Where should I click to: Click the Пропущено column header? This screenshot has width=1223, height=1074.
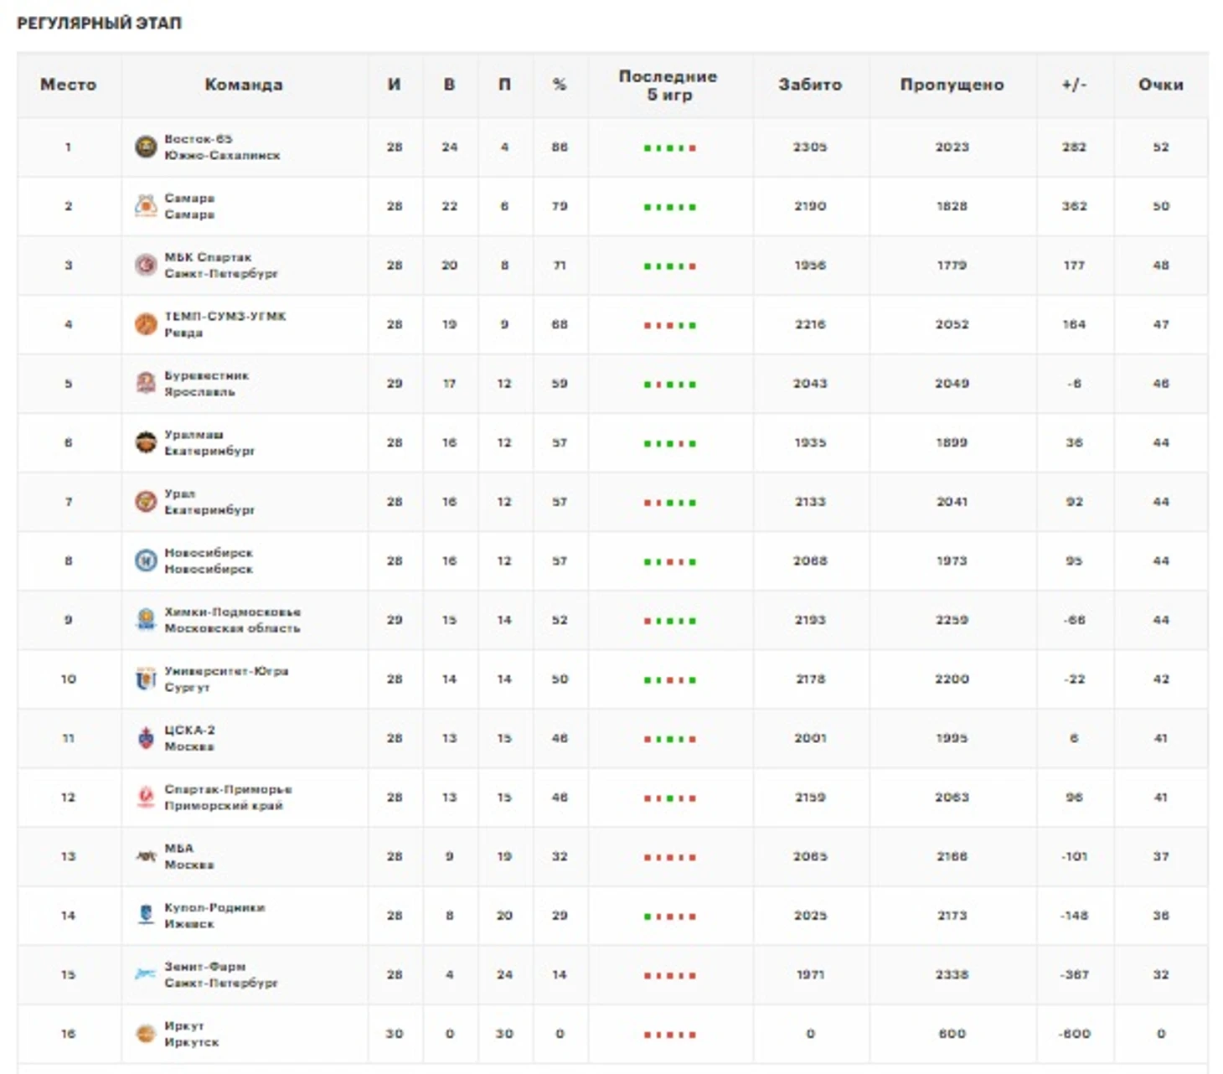point(952,85)
